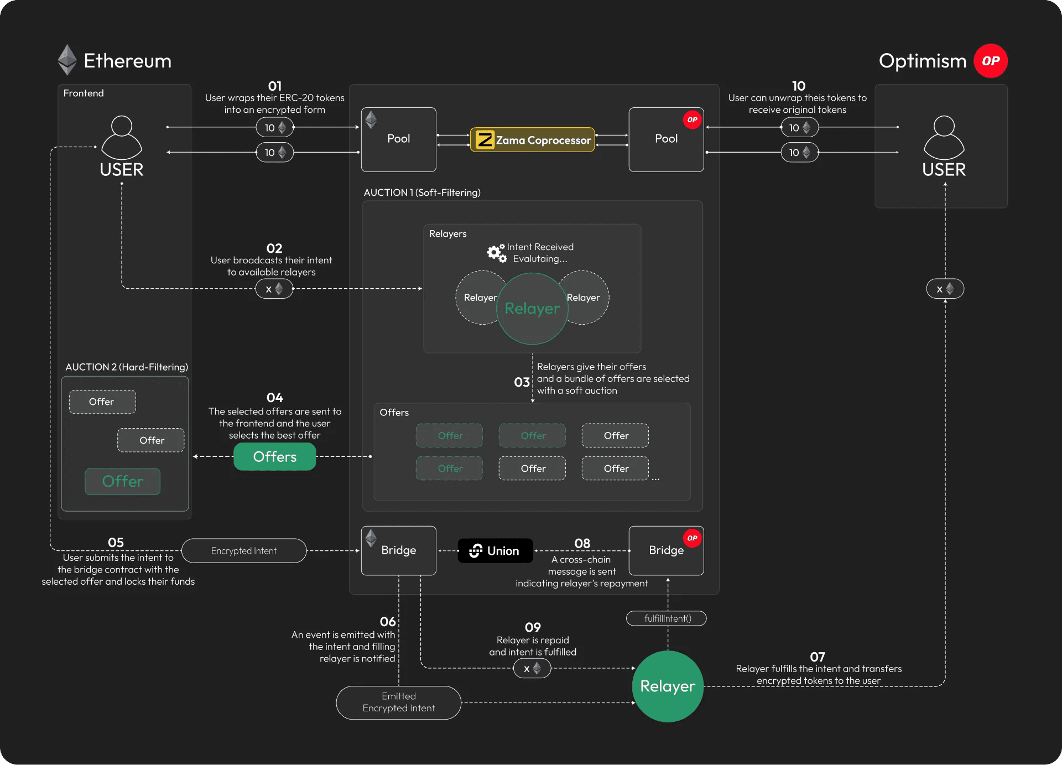The height and width of the screenshot is (765, 1062).
Task: Click the fulfillIntent() label pill
Action: click(x=667, y=618)
